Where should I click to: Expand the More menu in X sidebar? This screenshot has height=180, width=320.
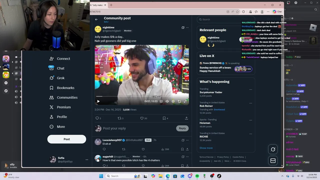click(57, 127)
